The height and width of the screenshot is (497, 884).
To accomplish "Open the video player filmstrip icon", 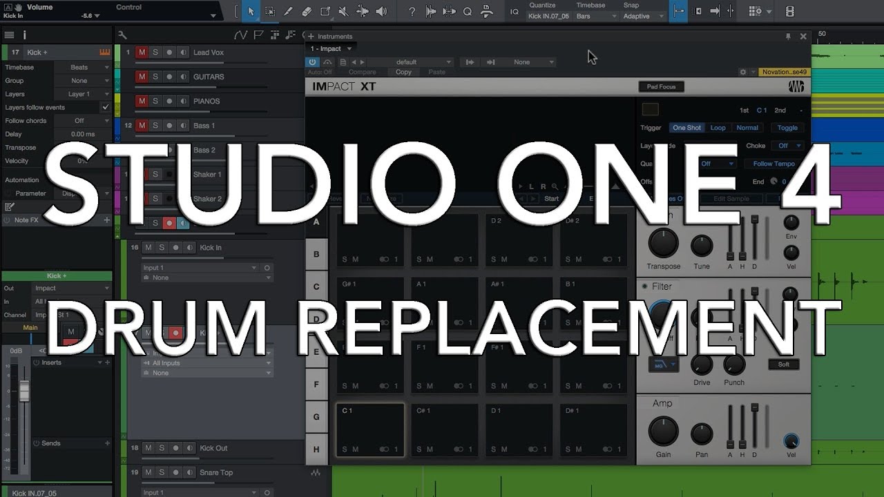I will (790, 11).
